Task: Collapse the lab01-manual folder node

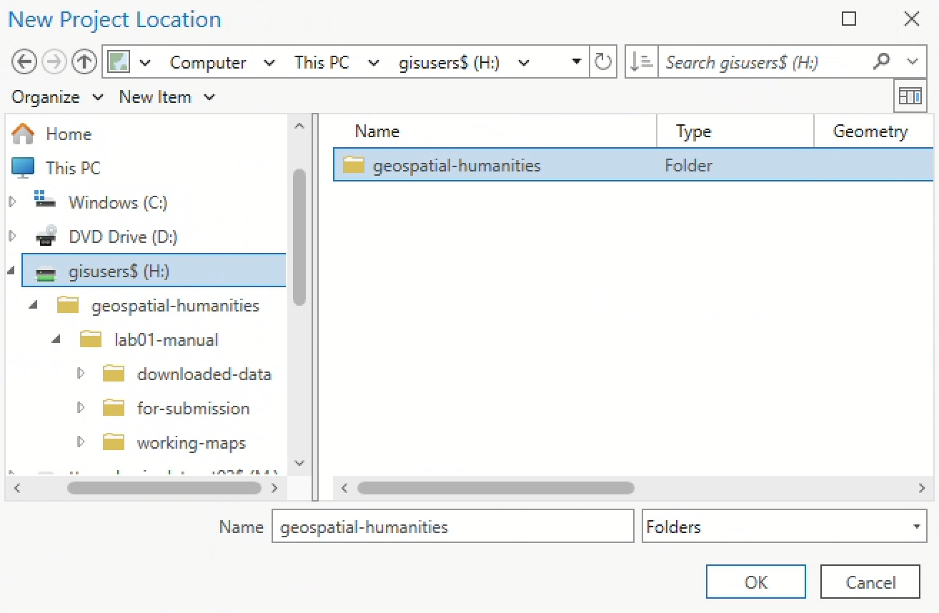Action: 56,339
